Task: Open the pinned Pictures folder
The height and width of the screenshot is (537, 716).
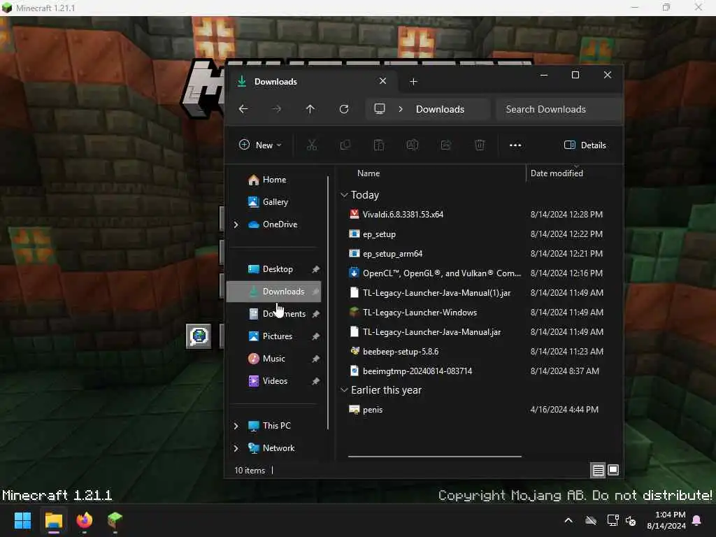Action: [x=277, y=336]
